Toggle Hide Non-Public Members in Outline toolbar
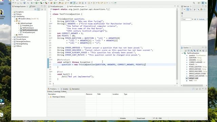This screenshot has width=217, height=122. point(200,50)
